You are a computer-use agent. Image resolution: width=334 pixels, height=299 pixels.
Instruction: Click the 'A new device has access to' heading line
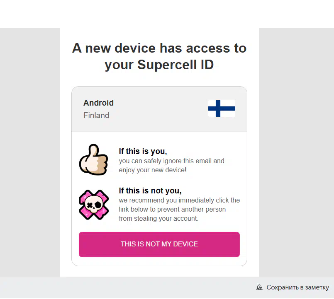tap(159, 48)
